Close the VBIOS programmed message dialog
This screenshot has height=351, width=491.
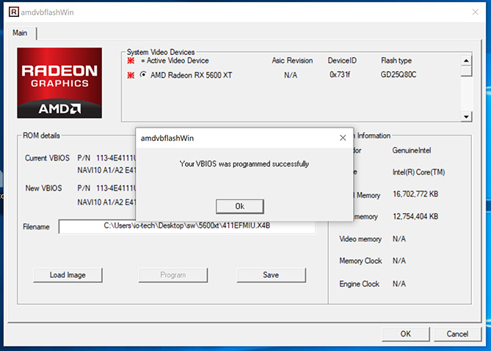(x=343, y=138)
